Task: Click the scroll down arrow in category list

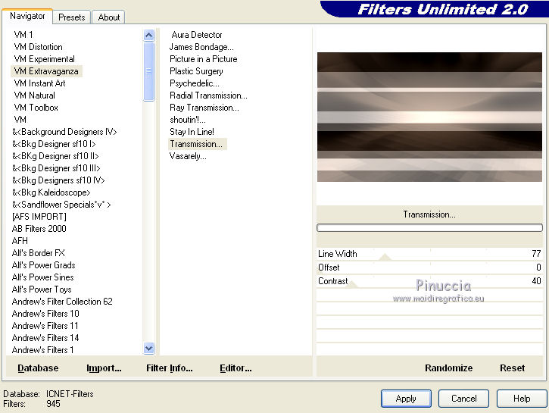Action: coord(149,348)
